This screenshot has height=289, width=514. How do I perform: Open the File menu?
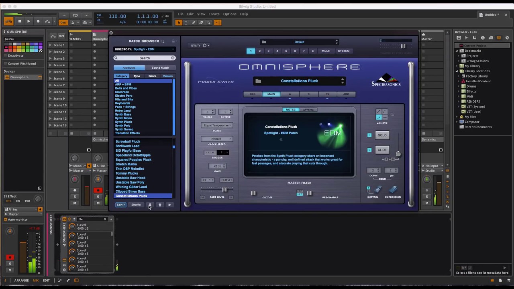coord(181,14)
